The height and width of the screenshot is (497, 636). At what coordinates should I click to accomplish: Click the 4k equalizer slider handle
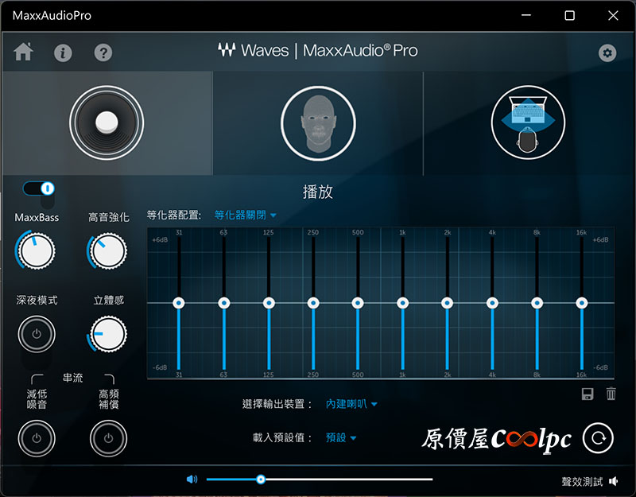[492, 303]
